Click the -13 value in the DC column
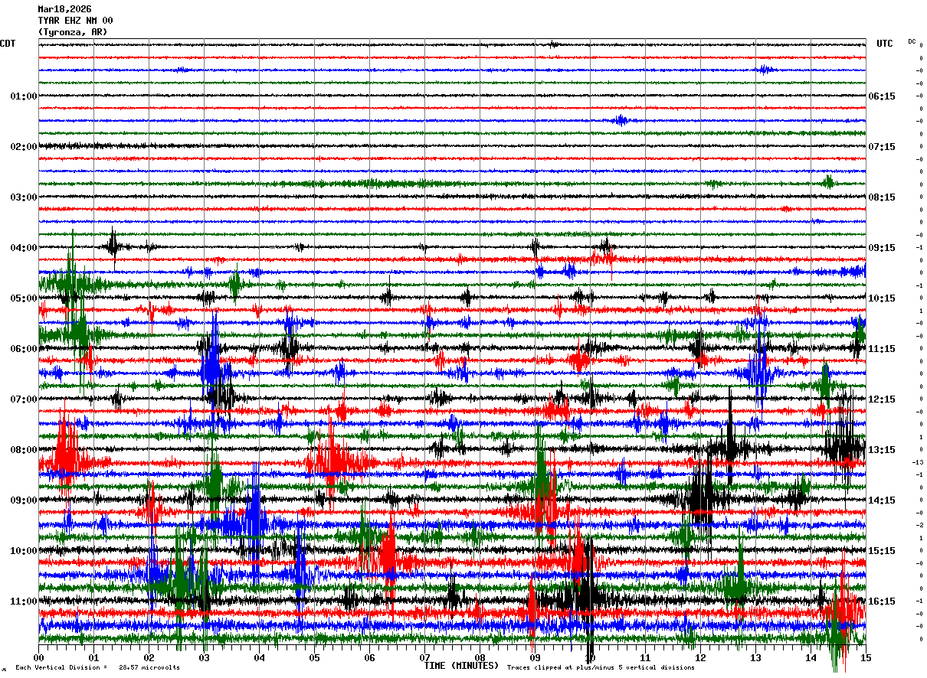This screenshot has width=927, height=678. [918, 462]
